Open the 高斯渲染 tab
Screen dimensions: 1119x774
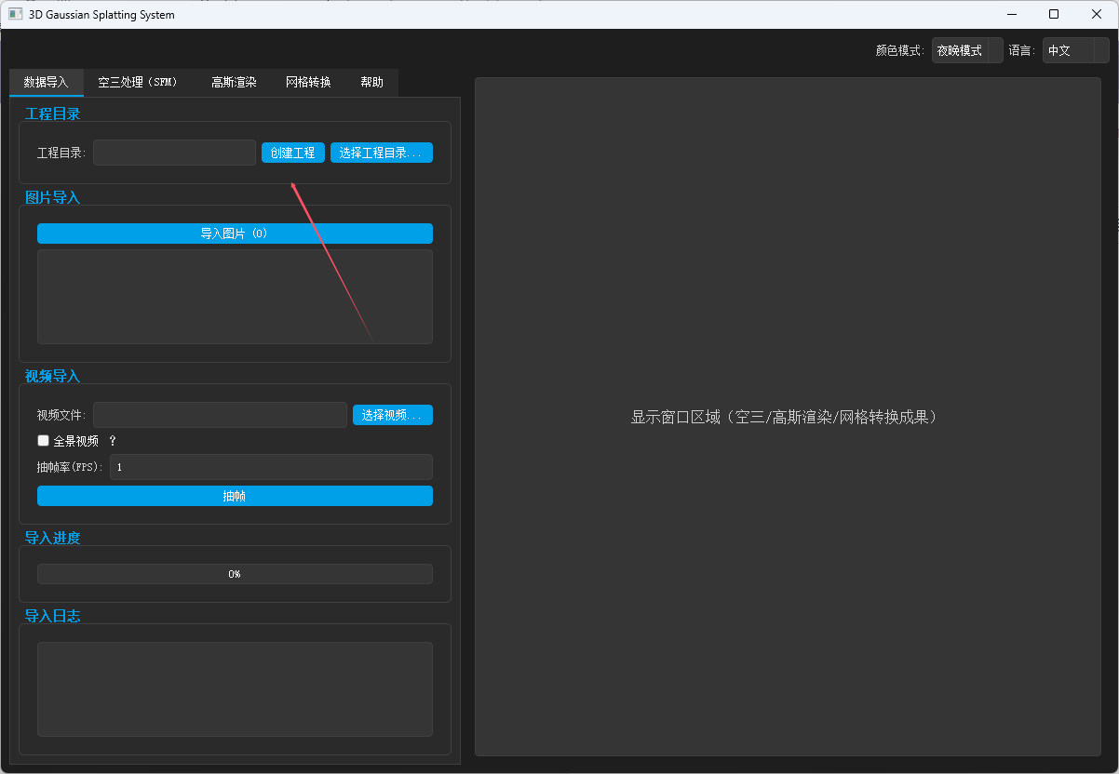tap(234, 82)
